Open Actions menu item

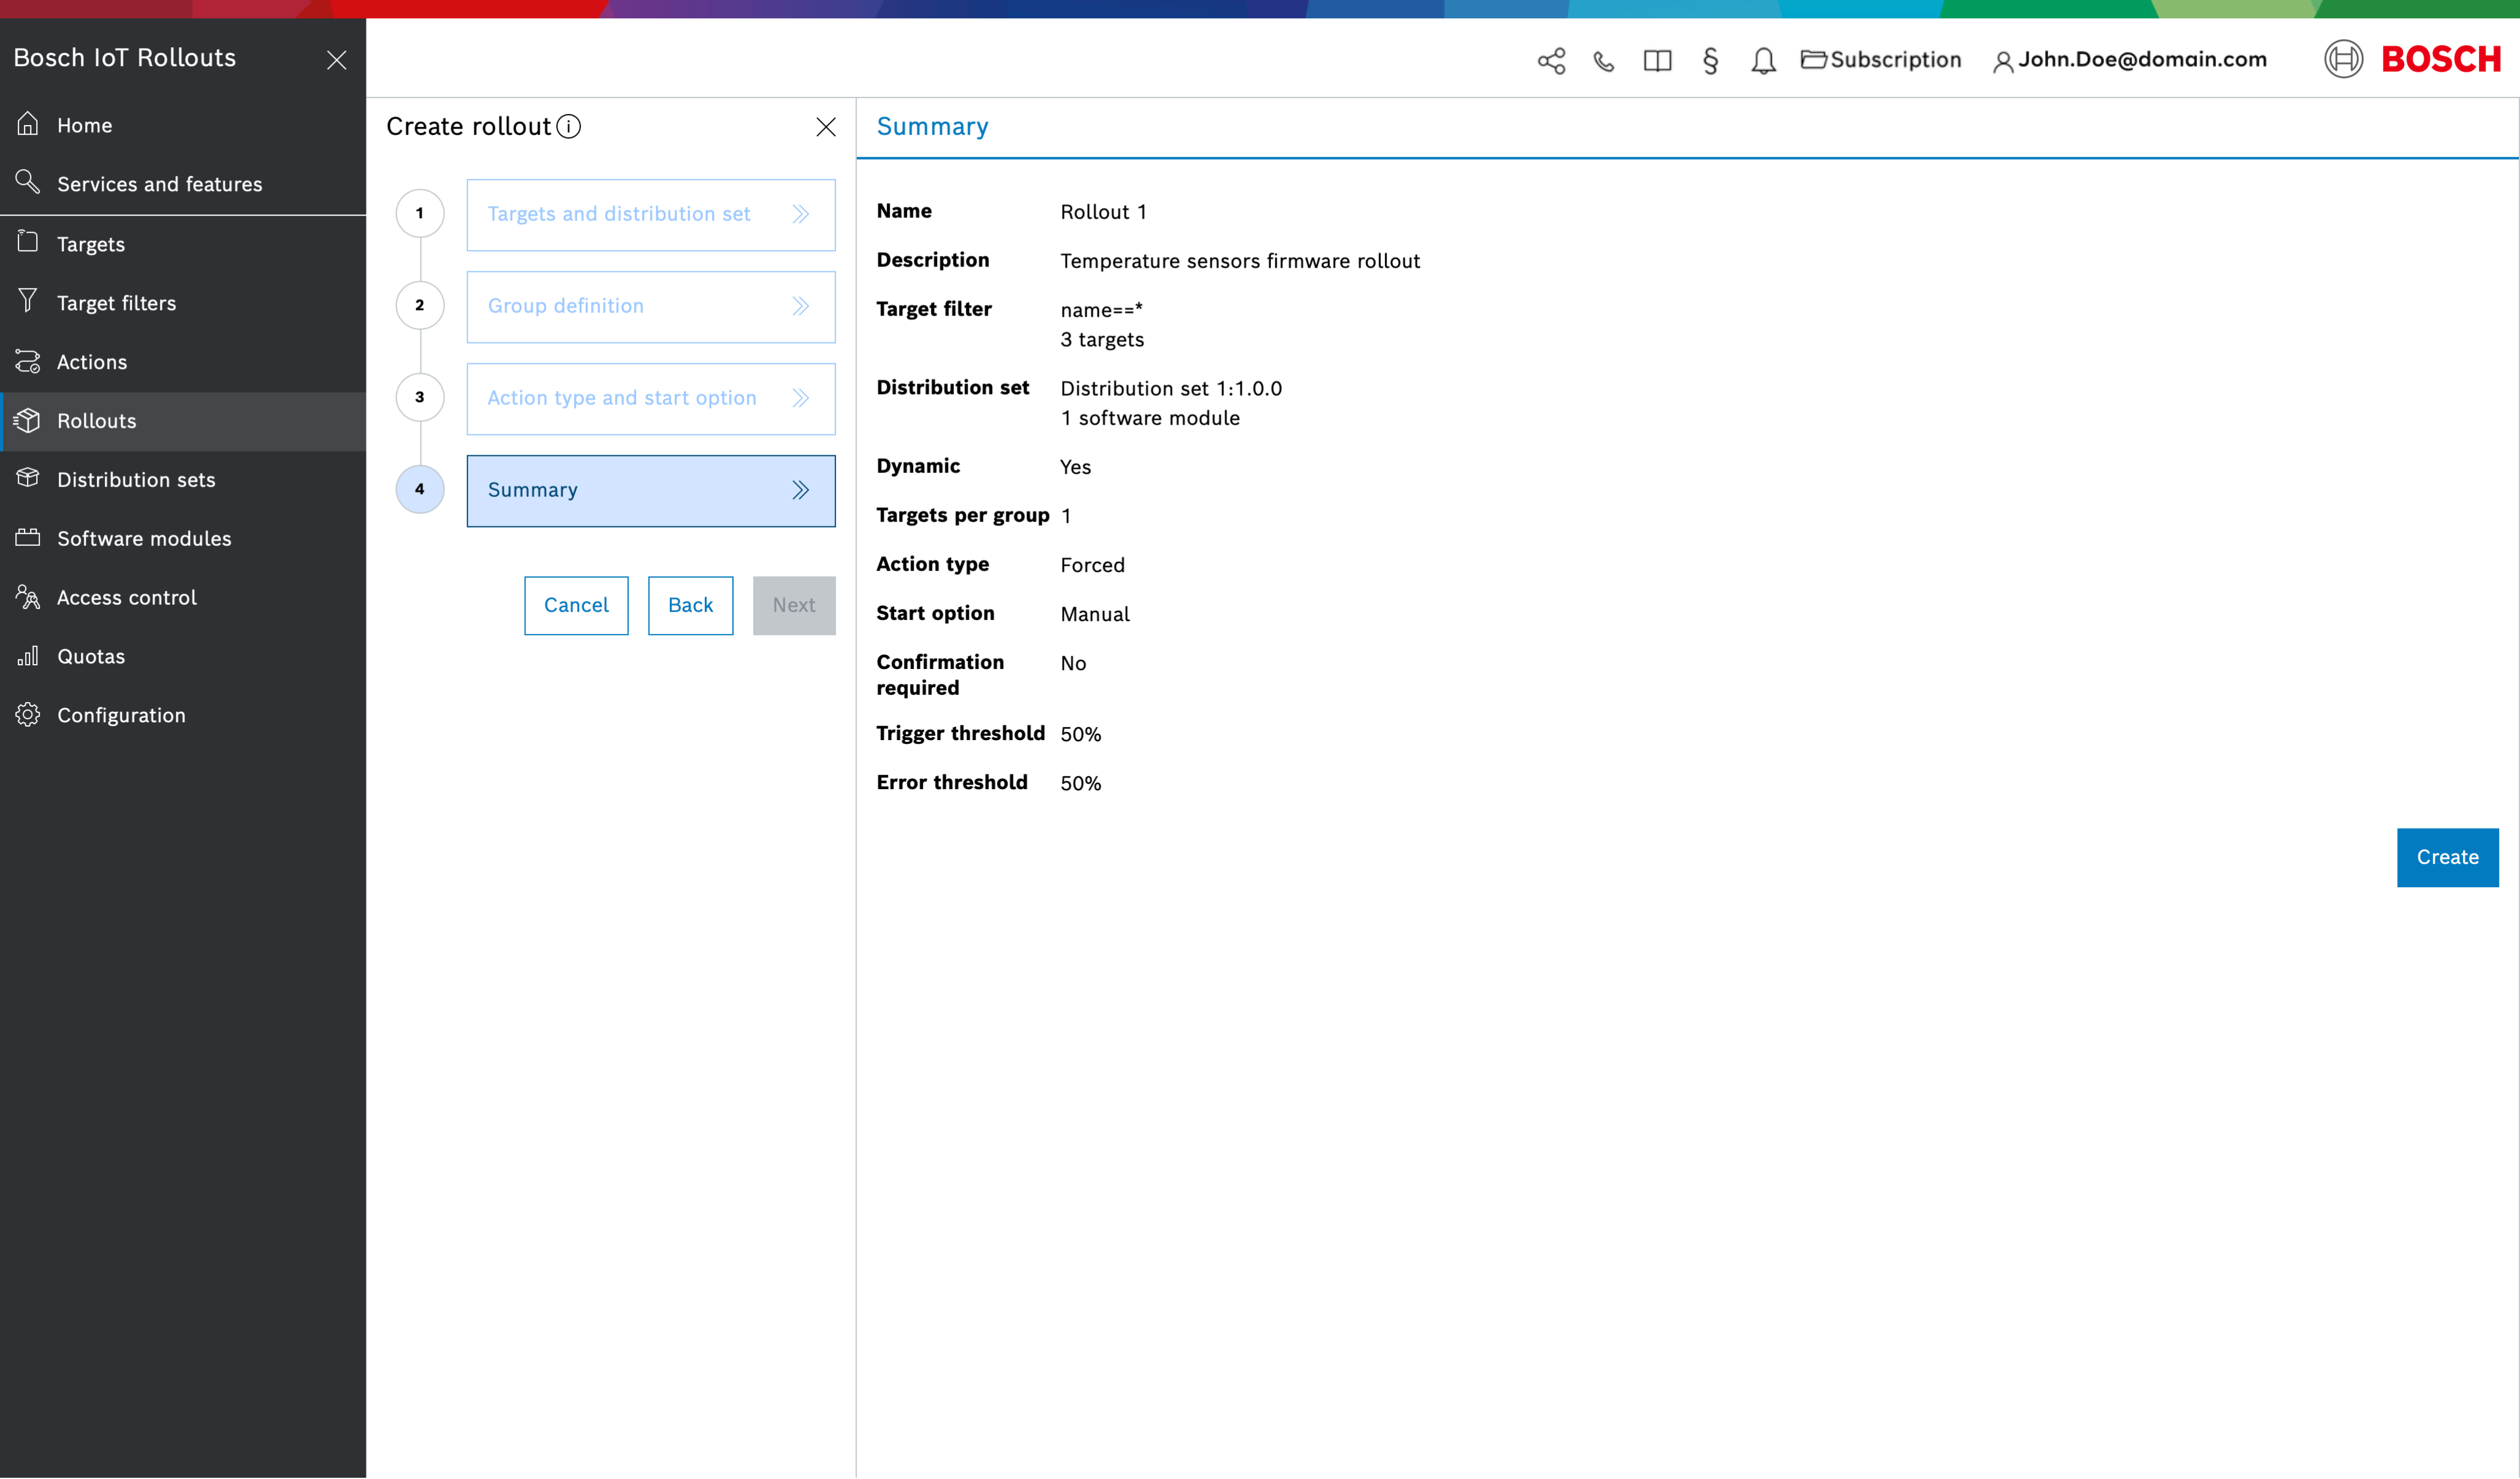point(183,362)
